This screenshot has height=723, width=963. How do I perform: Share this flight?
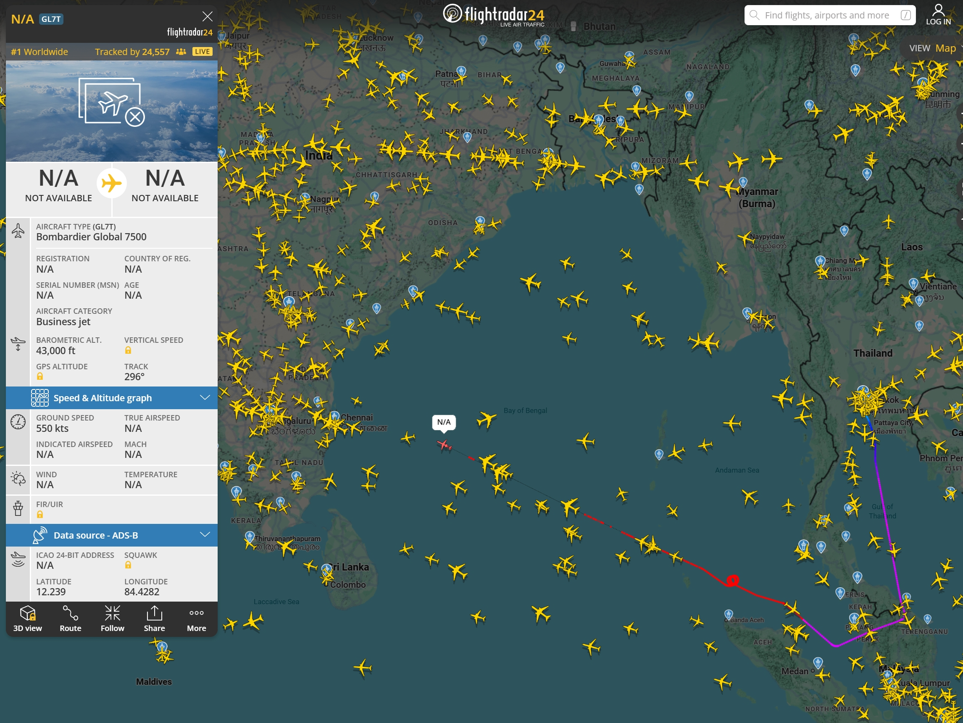coord(155,618)
